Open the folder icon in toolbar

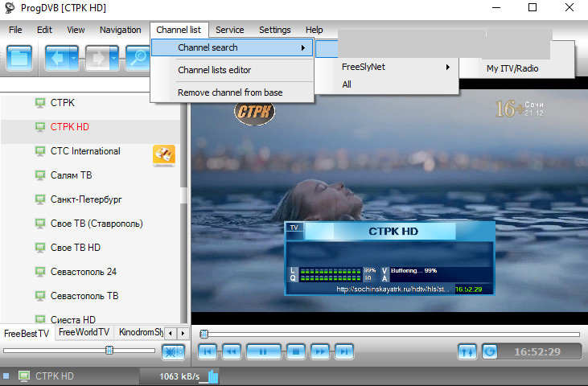point(19,58)
